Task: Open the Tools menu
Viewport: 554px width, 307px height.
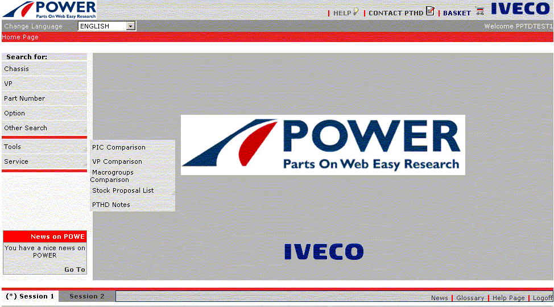Action: 44,147
